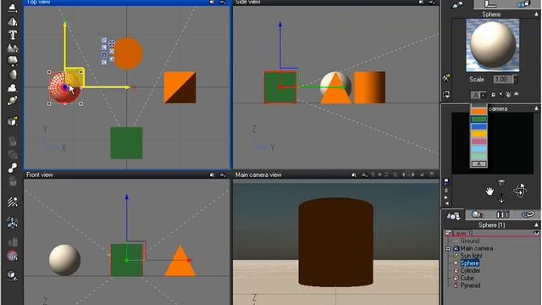
Task: Add a terrain with the mountains icon
Action: click(x=13, y=47)
